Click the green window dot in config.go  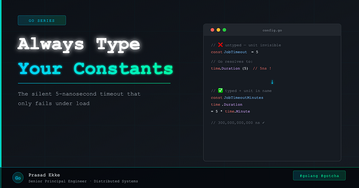tap(224, 30)
